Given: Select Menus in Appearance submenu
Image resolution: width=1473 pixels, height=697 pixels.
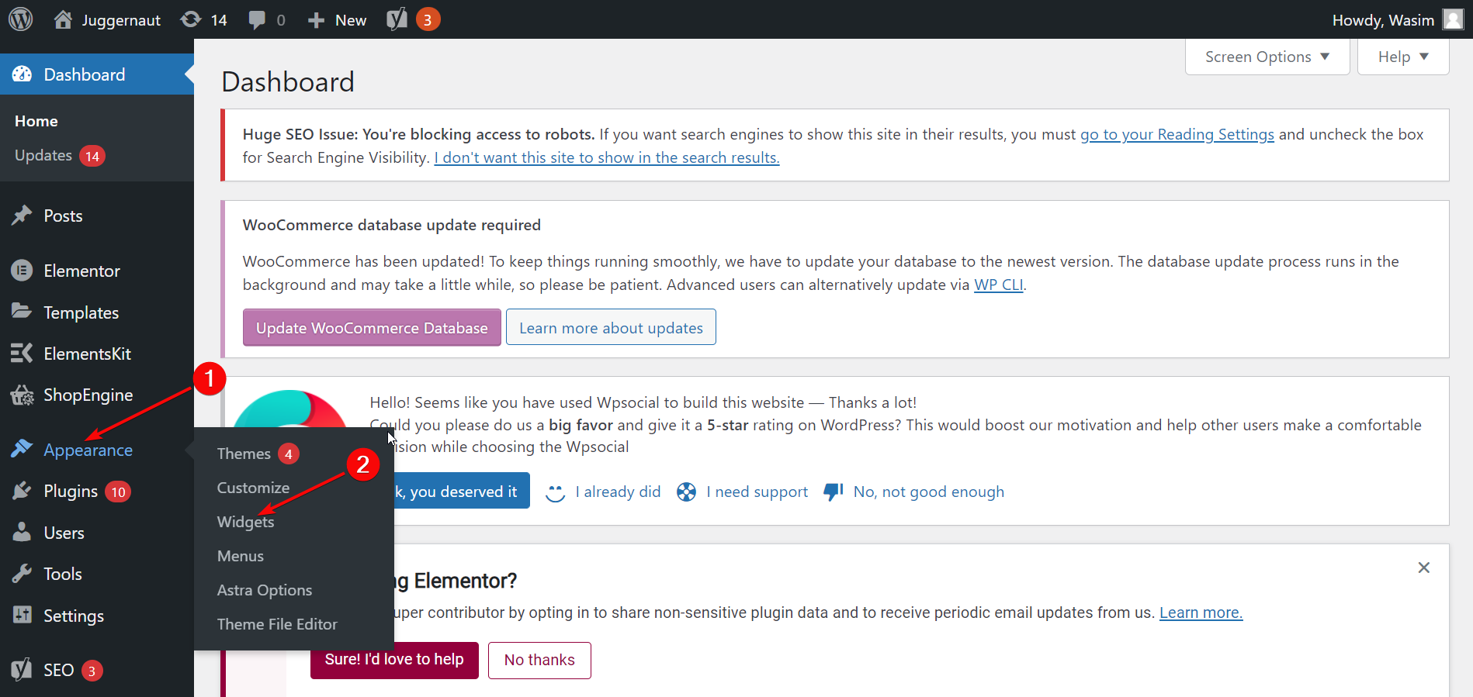Looking at the screenshot, I should pos(241,556).
